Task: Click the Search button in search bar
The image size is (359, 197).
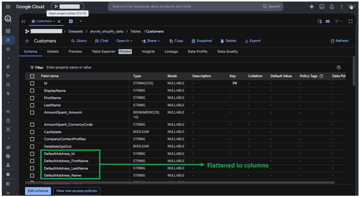Action: point(271,7)
